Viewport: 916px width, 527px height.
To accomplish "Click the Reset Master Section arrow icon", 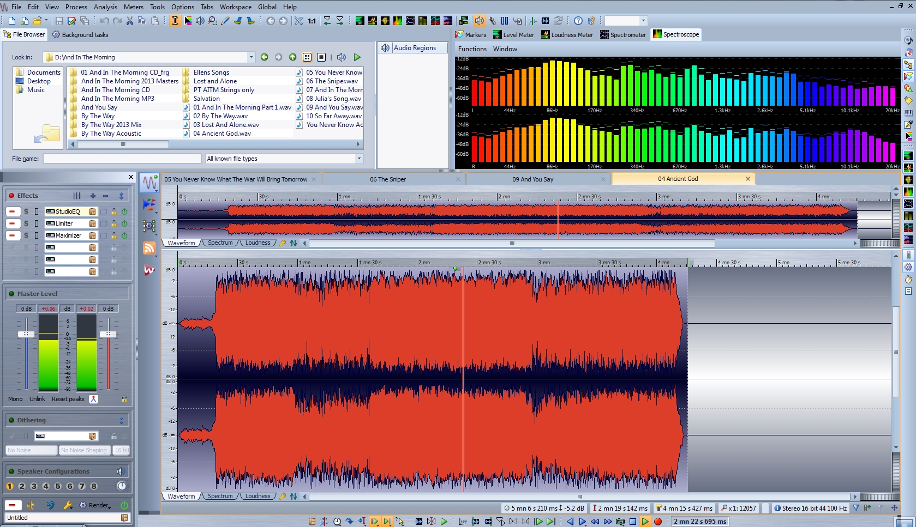I will pyautogui.click(x=50, y=505).
